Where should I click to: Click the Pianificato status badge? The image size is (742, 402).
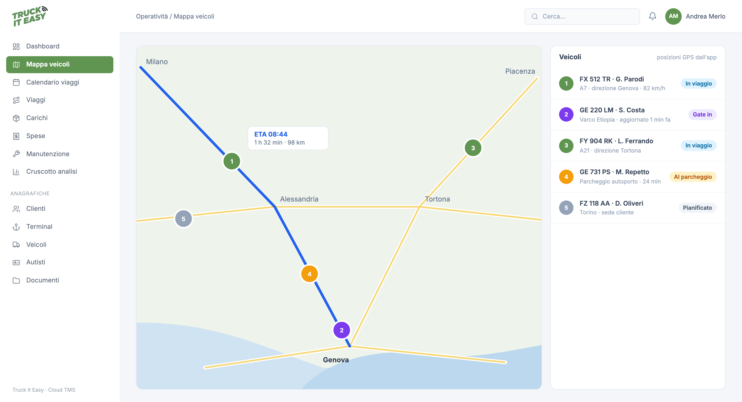point(697,208)
